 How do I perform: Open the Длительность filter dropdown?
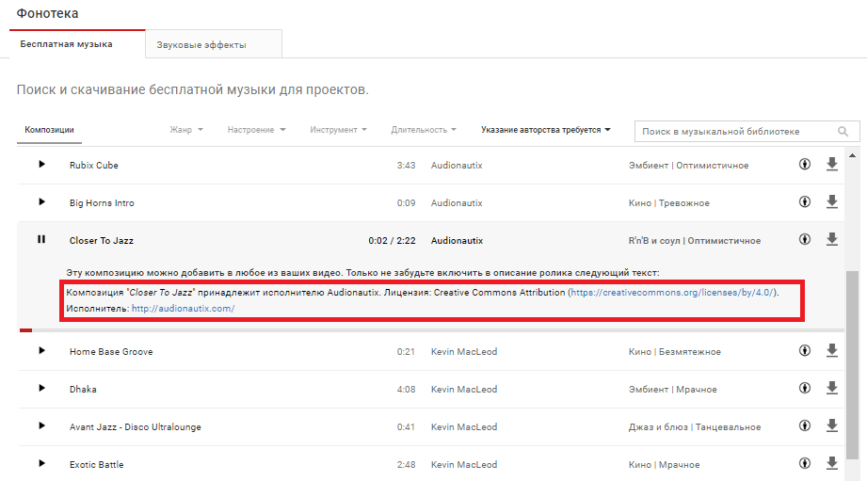(424, 130)
